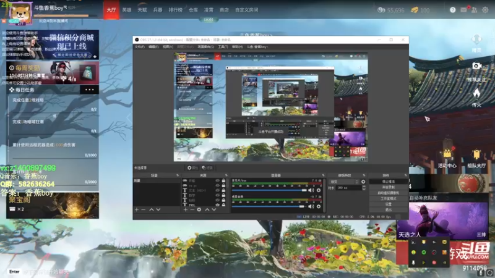Add a new source in OBS
This screenshot has width=495, height=278.
pos(186,209)
